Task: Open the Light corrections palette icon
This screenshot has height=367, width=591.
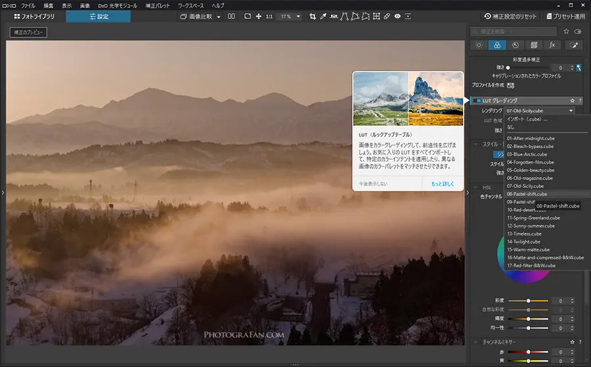Action: tap(479, 45)
